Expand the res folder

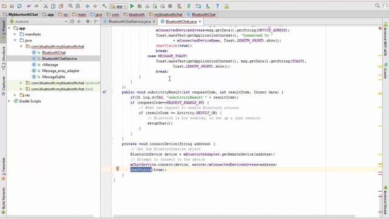coord(15,95)
